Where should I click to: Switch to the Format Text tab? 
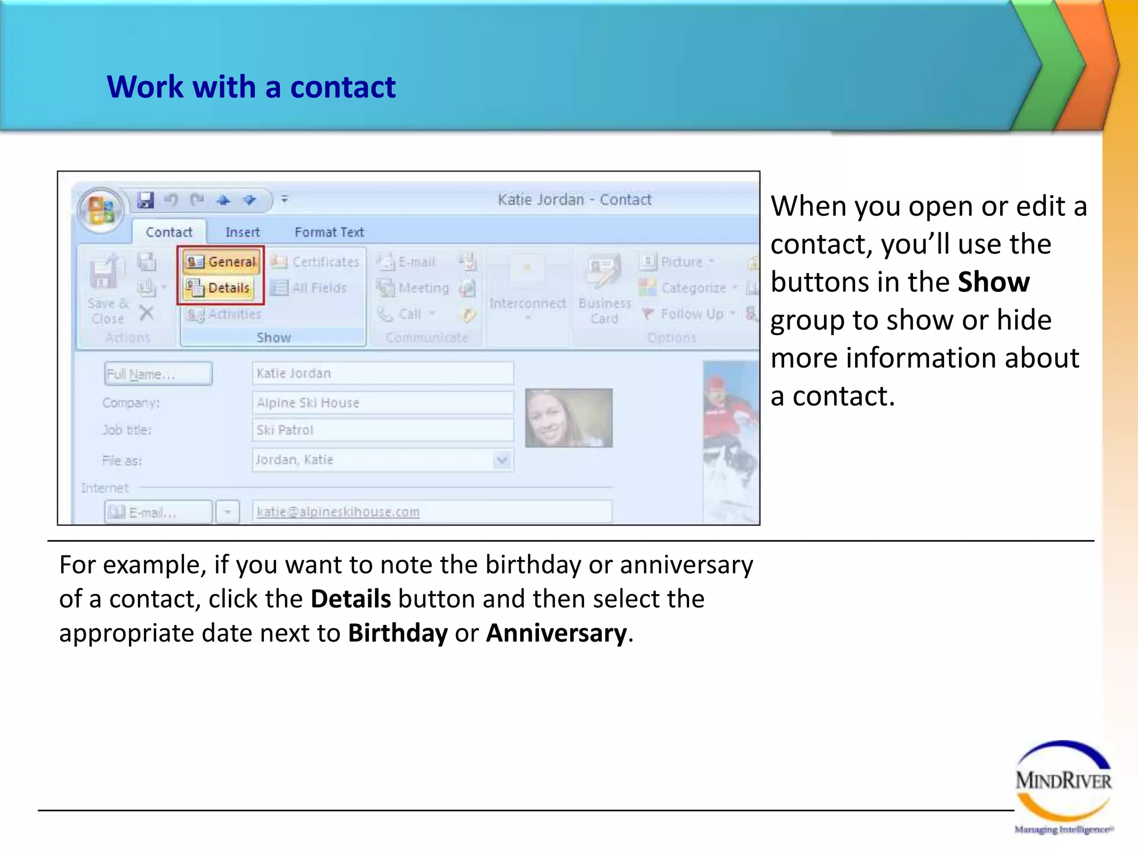coord(329,232)
